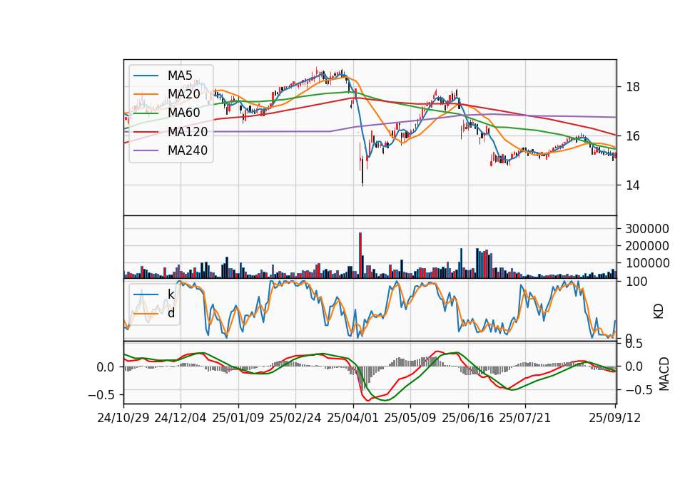The image size is (685, 492).
Task: Click the blue line sample beside MA5
Action: [x=146, y=76]
